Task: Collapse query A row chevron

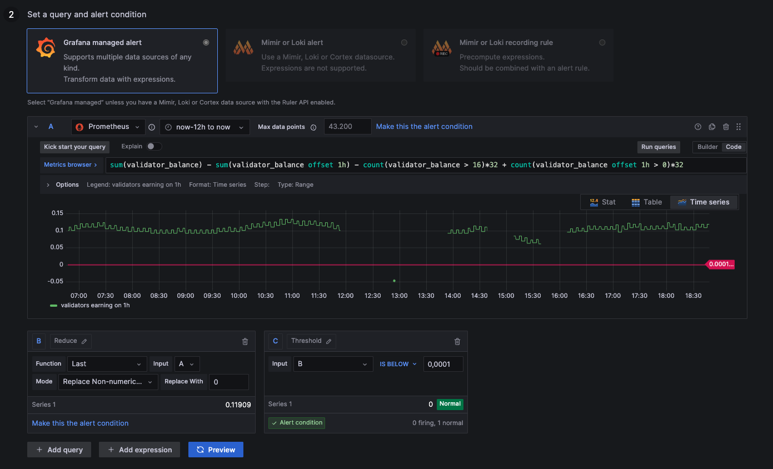Action: (x=36, y=127)
